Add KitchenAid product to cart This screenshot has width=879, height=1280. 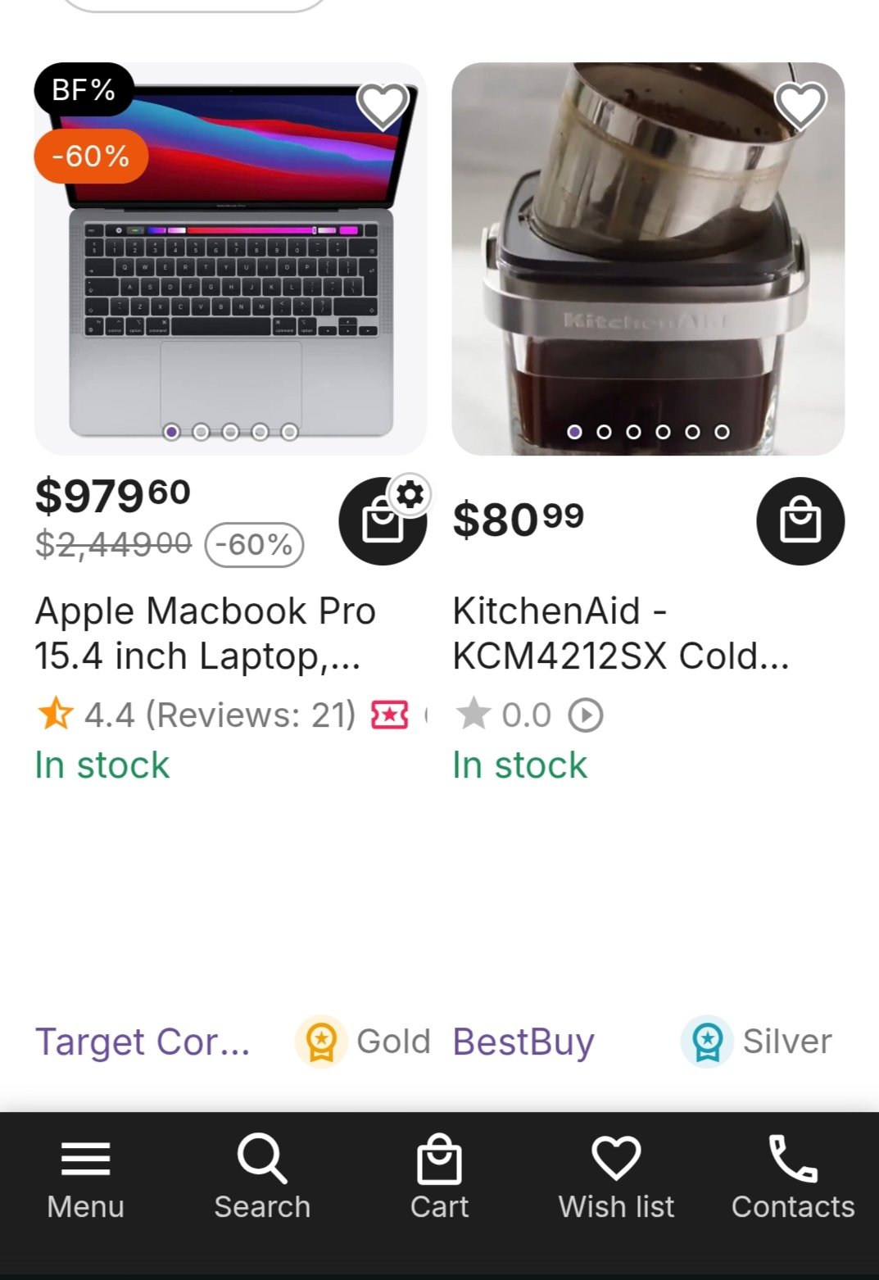pyautogui.click(x=800, y=521)
